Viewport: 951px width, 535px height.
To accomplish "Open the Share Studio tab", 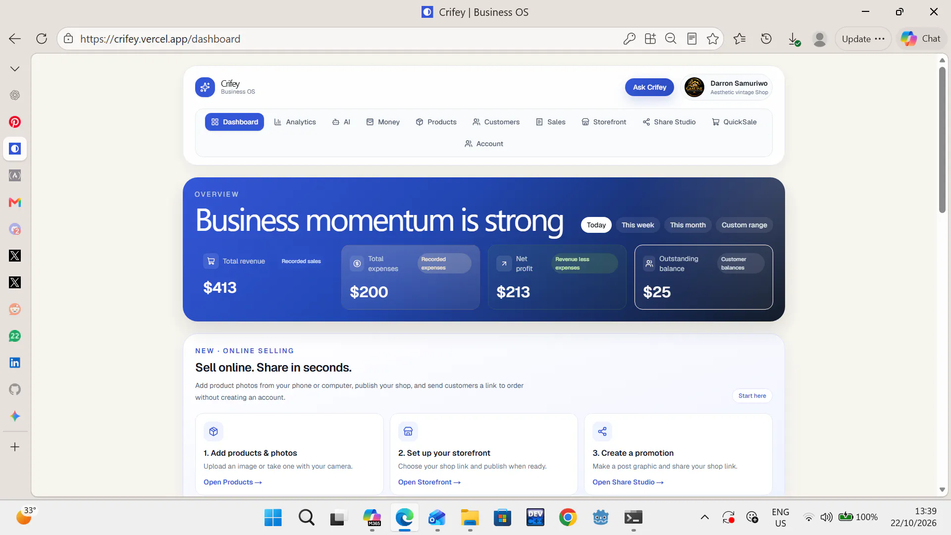I will [669, 122].
